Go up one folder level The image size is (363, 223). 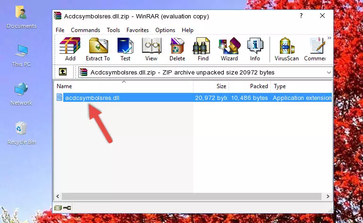pyautogui.click(x=63, y=72)
